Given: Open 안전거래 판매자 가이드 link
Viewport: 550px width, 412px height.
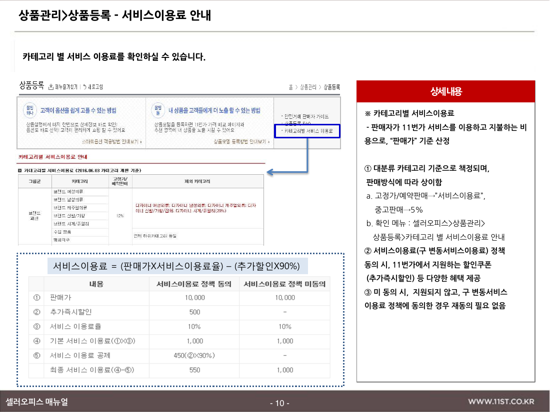Looking at the screenshot, I should point(305,116).
